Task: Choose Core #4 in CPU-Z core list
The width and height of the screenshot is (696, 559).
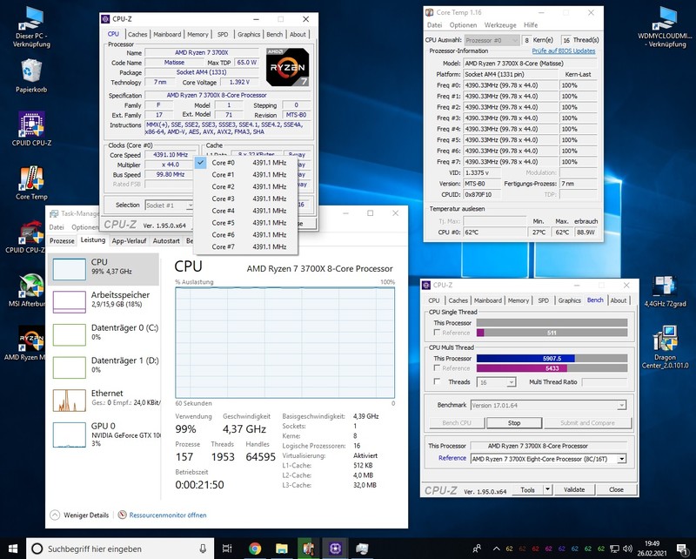Action: 245,211
